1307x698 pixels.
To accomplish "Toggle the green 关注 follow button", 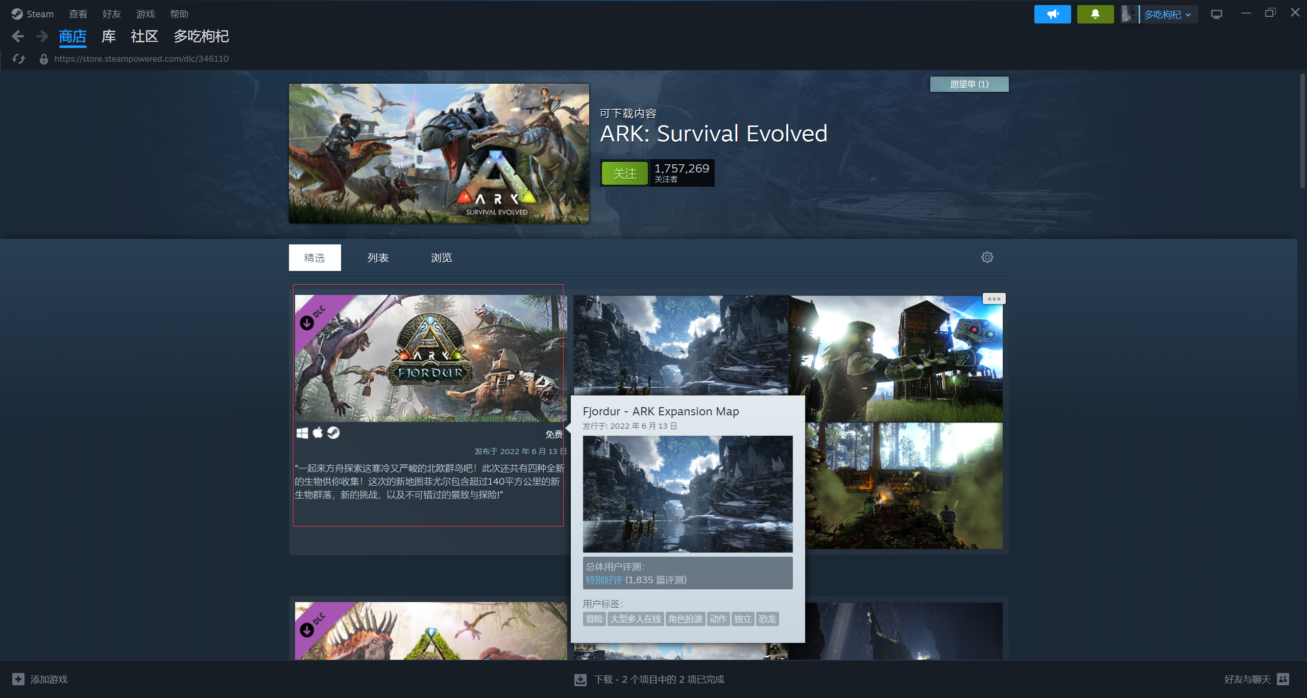I will pos(624,173).
